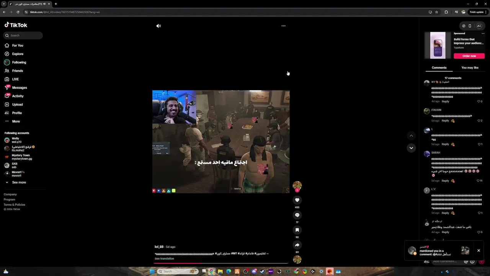Go to previous video with up chevron
This screenshot has height=276, width=490.
411,136
